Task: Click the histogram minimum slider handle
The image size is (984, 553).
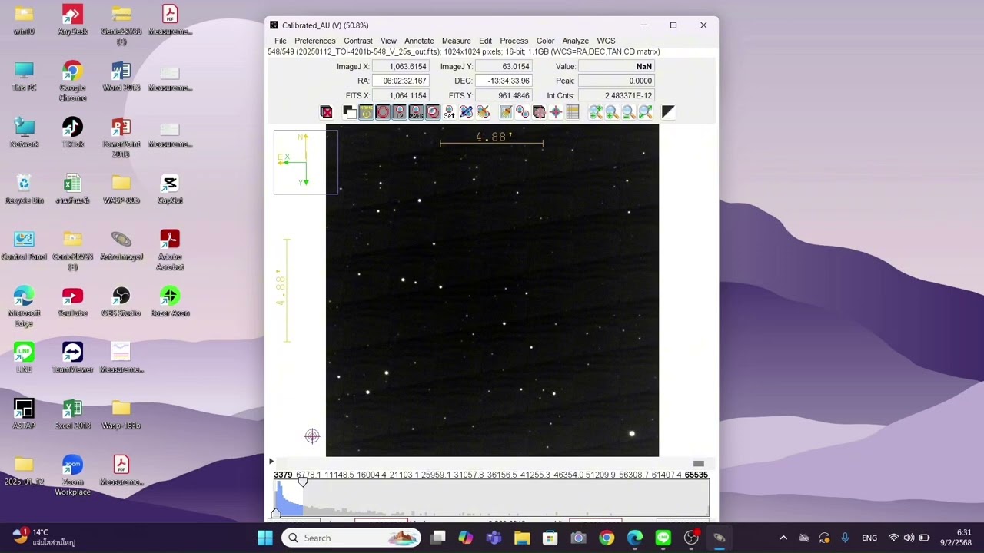Action: pyautogui.click(x=275, y=513)
